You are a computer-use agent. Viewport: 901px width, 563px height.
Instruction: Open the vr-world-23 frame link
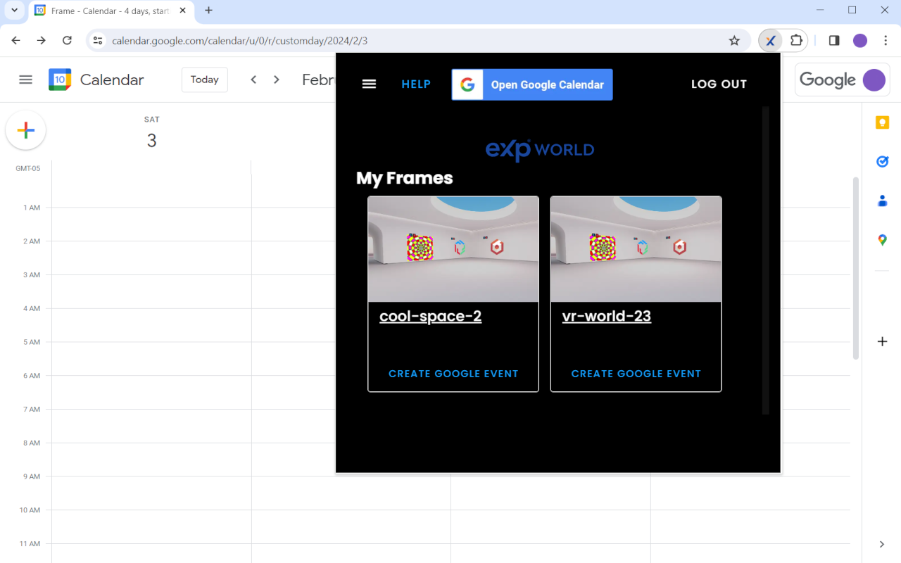coord(607,316)
